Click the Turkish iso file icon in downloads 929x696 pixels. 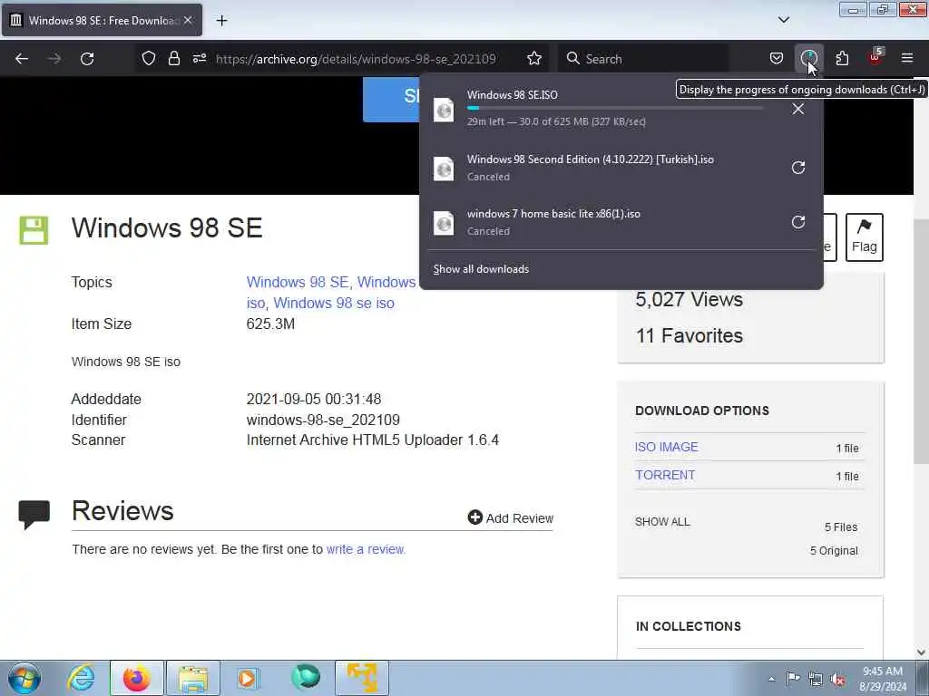coord(444,169)
